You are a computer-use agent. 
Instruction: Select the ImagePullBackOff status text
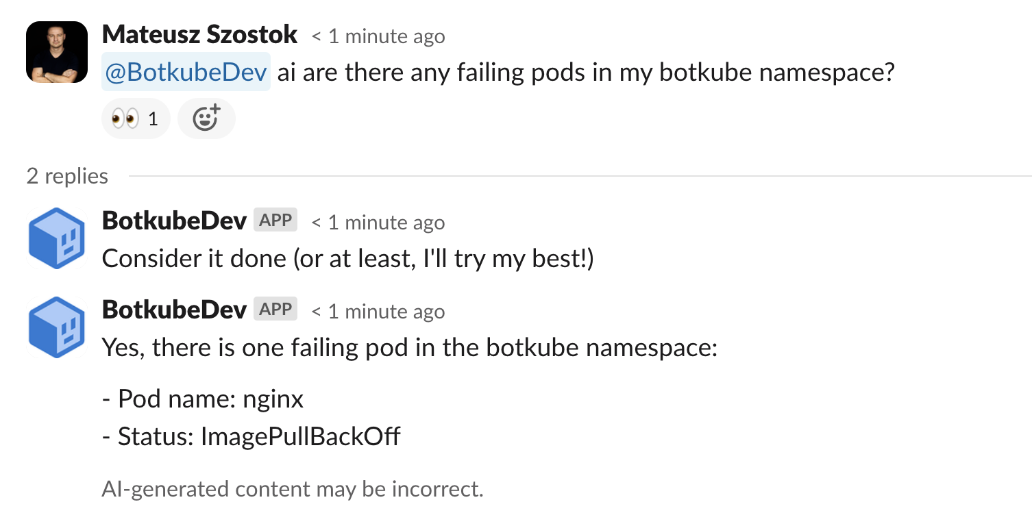point(302,436)
